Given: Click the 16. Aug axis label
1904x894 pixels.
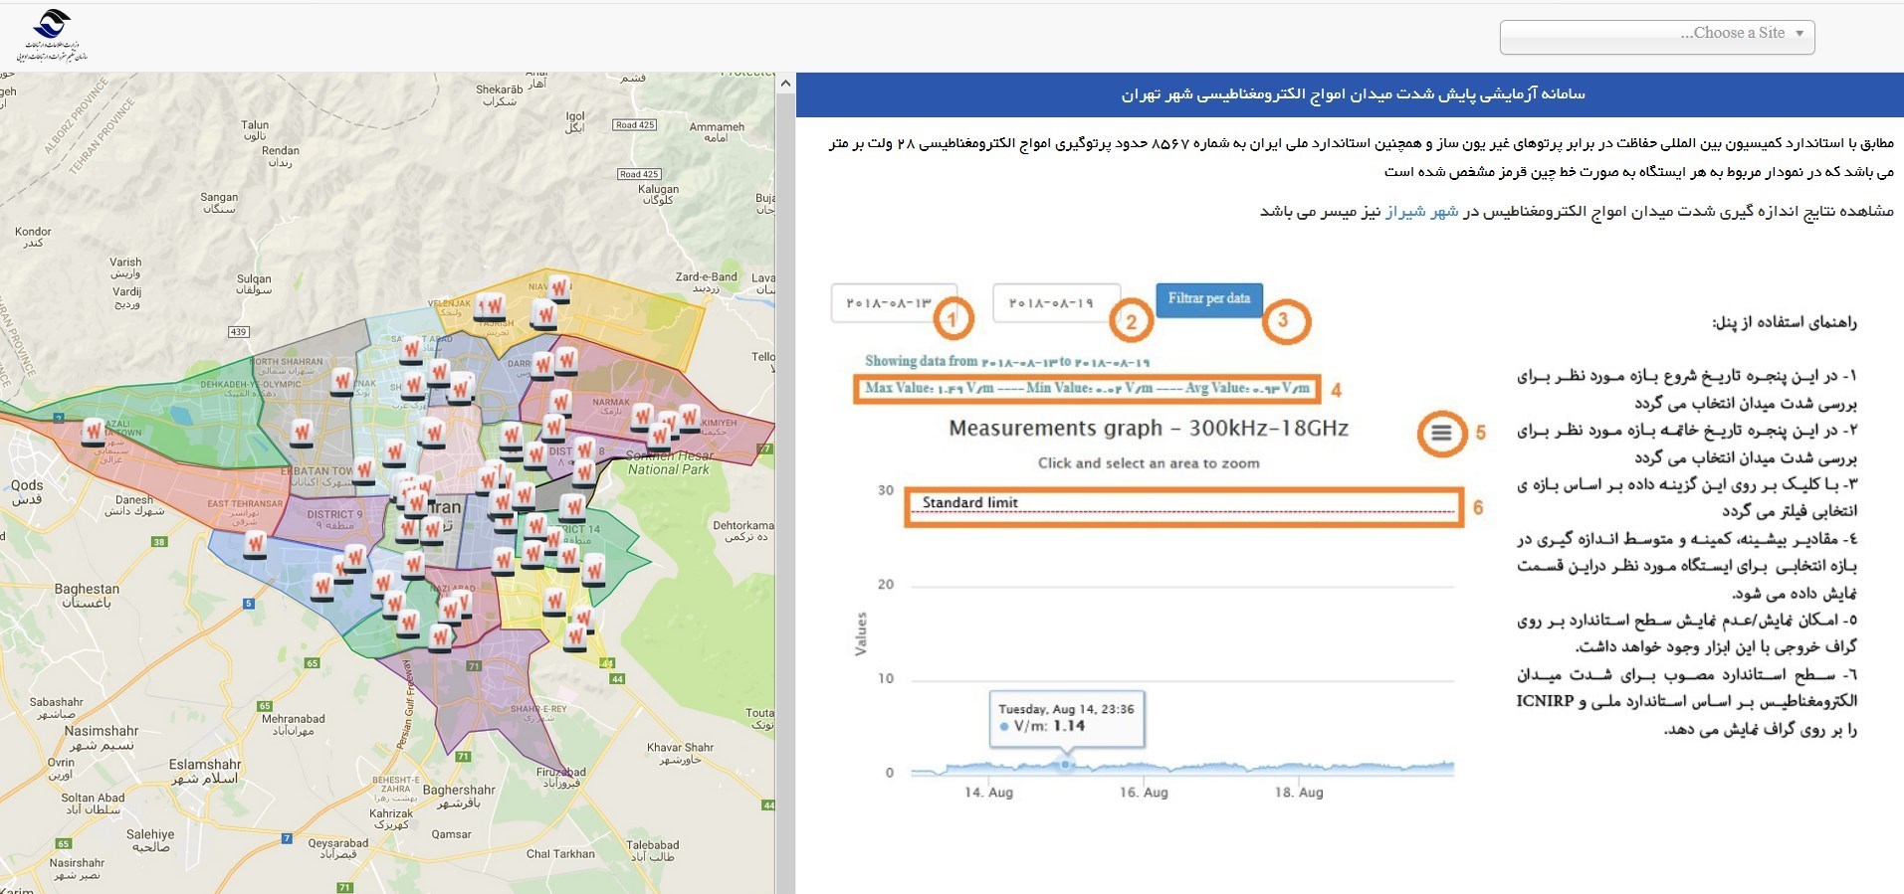Looking at the screenshot, I should (x=1144, y=793).
